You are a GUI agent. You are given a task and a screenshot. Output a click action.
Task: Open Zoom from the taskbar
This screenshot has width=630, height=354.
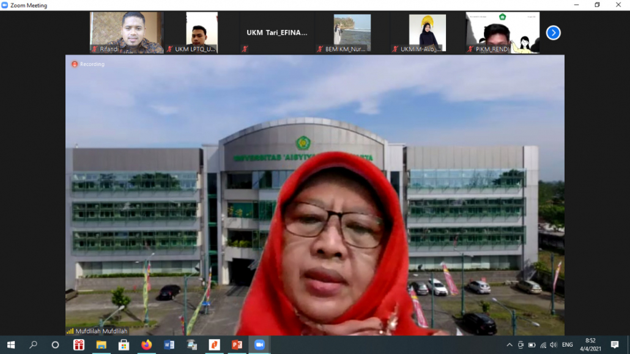click(259, 345)
